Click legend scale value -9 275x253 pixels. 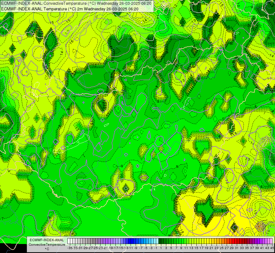pyautogui.click(x=136, y=248)
